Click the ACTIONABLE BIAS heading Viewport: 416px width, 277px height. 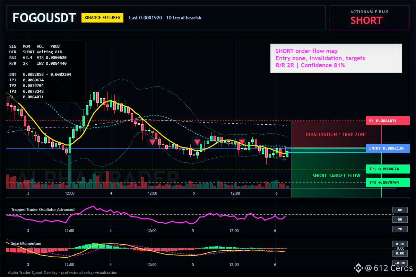(x=370, y=12)
